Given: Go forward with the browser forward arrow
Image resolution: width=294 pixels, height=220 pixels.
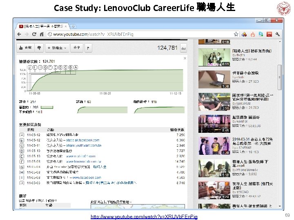Looking at the screenshot, I should coord(27,34).
